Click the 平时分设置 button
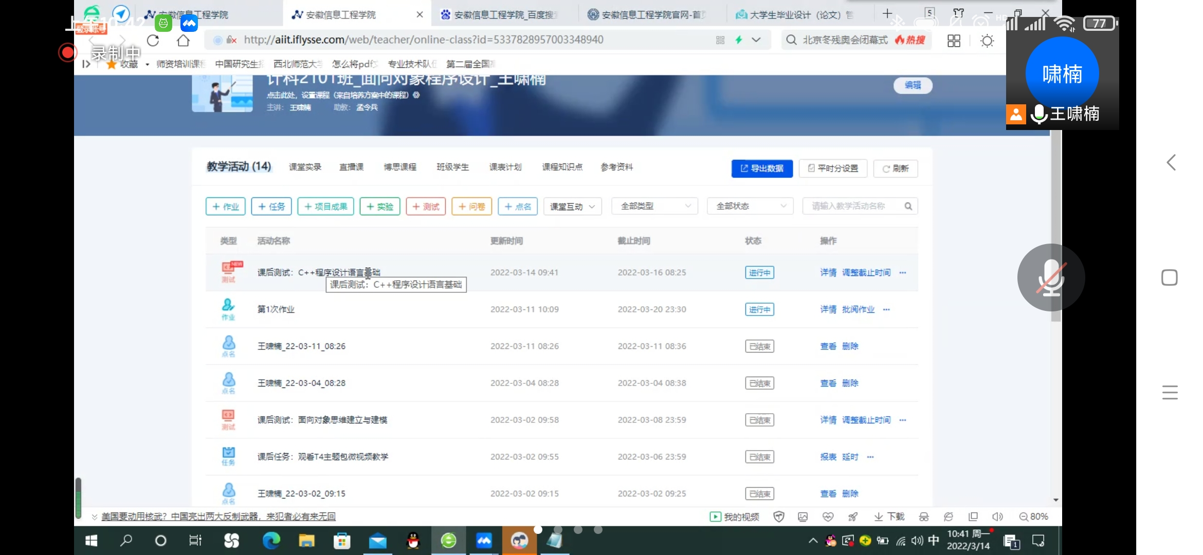Image resolution: width=1203 pixels, height=555 pixels. (833, 169)
